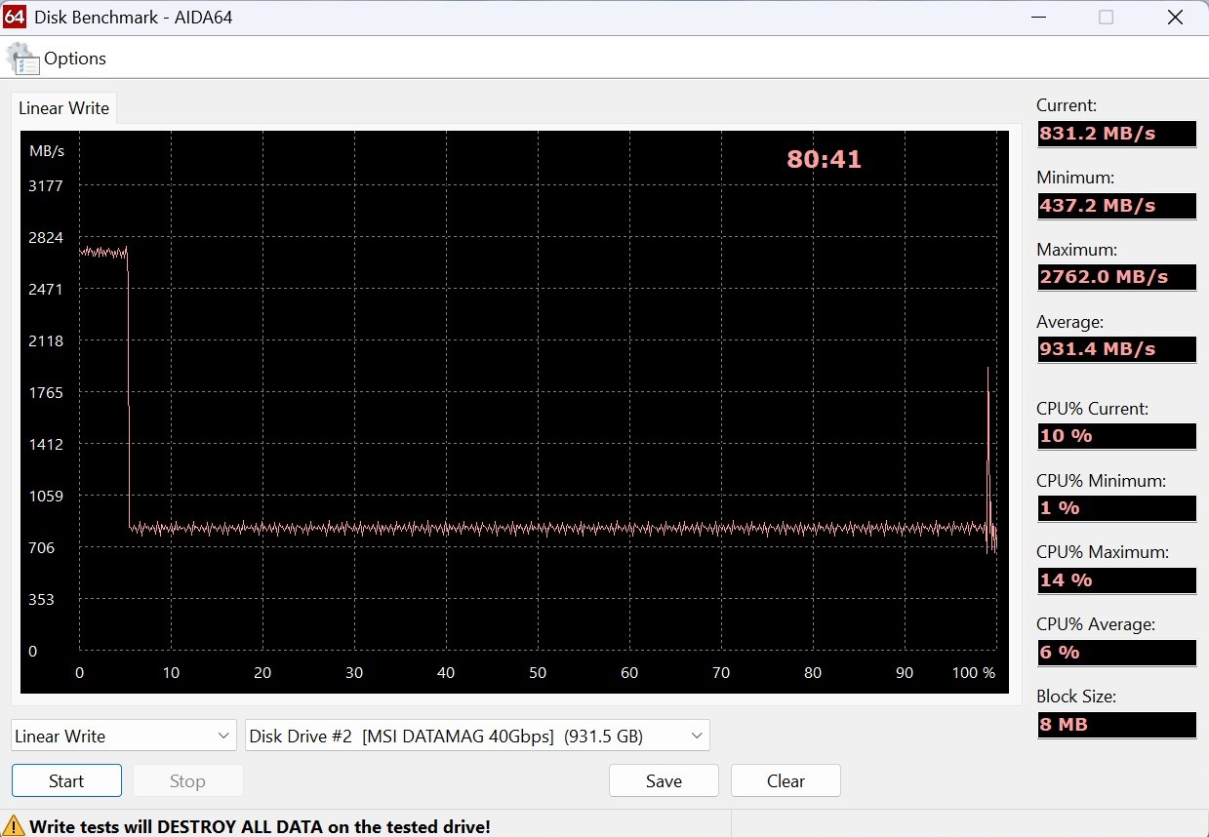Open the Disk Drive #2 MSI DATAMAG dropdown
Screen dimensions: 1209x837
(477, 736)
